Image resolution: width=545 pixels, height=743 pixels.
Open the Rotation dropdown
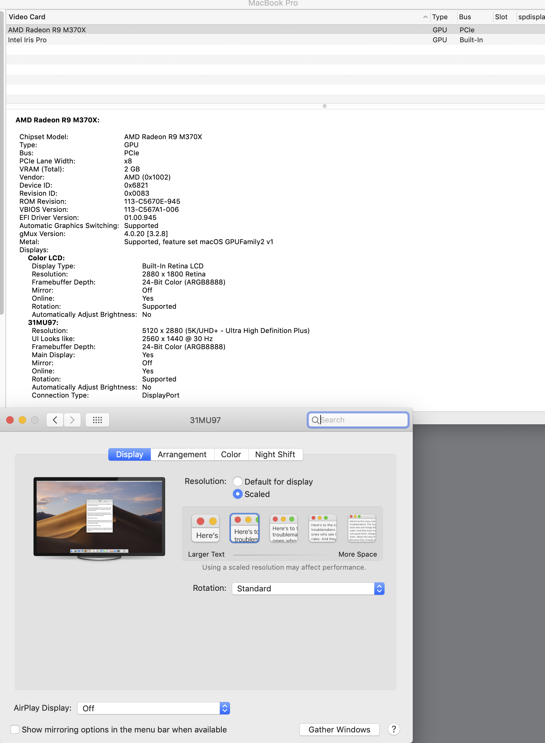[x=308, y=588]
